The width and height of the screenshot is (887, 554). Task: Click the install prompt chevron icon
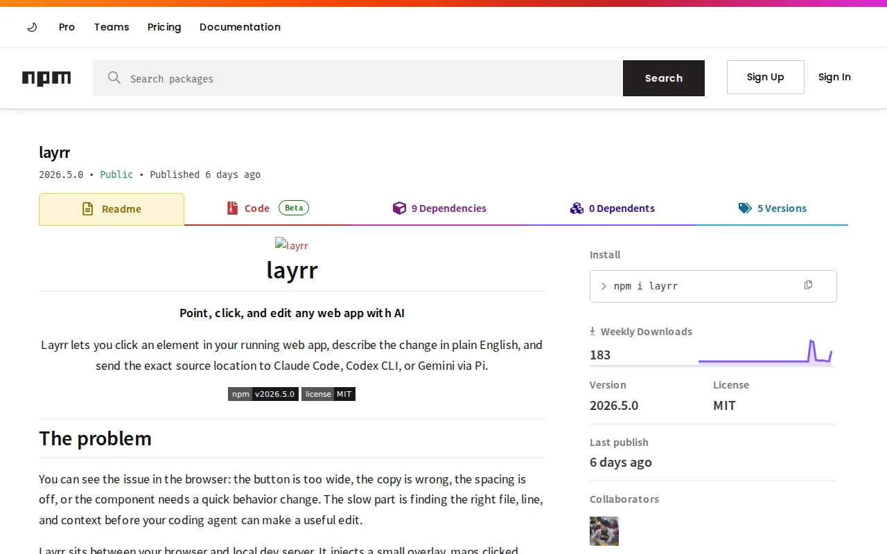coord(604,286)
